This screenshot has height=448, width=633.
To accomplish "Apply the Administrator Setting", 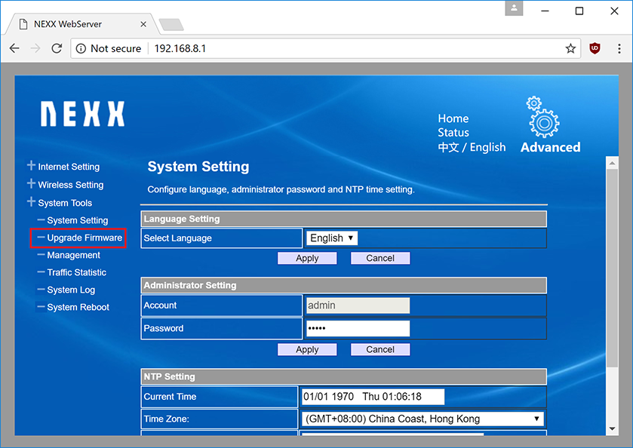I will 307,349.
